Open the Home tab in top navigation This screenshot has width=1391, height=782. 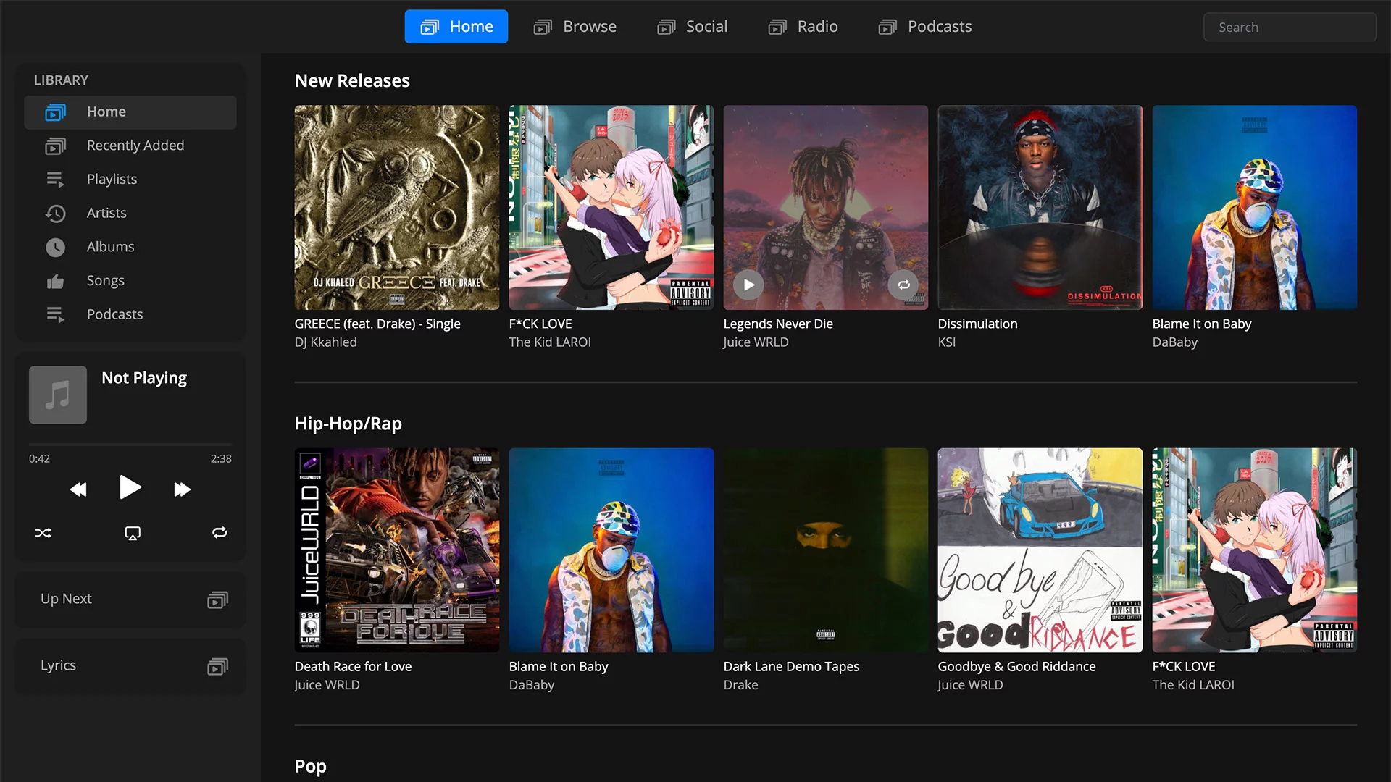coord(456,27)
